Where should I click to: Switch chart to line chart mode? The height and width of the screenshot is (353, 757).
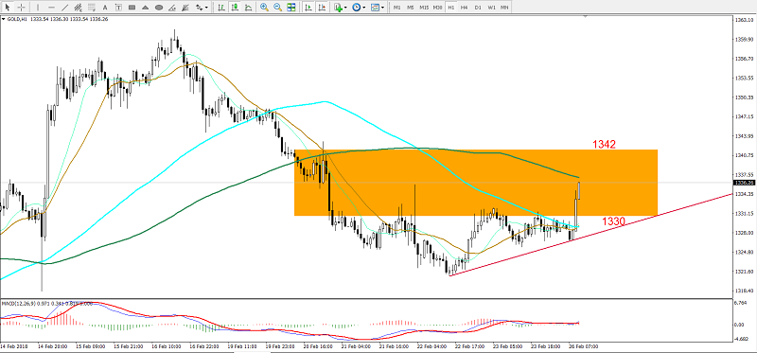tap(248, 8)
